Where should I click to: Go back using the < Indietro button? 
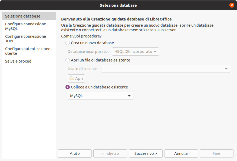pos(110,153)
